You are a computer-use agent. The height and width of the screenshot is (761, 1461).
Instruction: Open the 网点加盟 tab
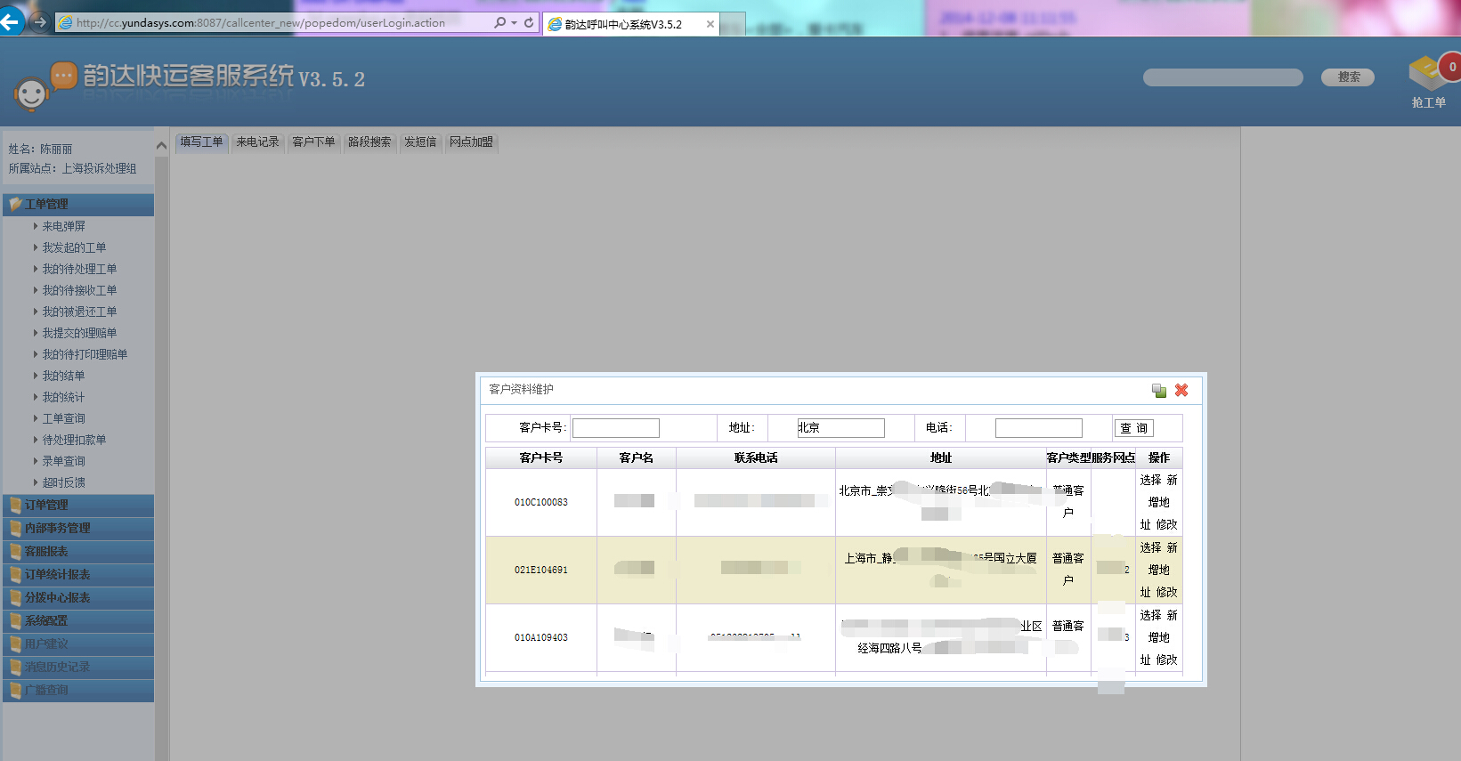pyautogui.click(x=471, y=142)
